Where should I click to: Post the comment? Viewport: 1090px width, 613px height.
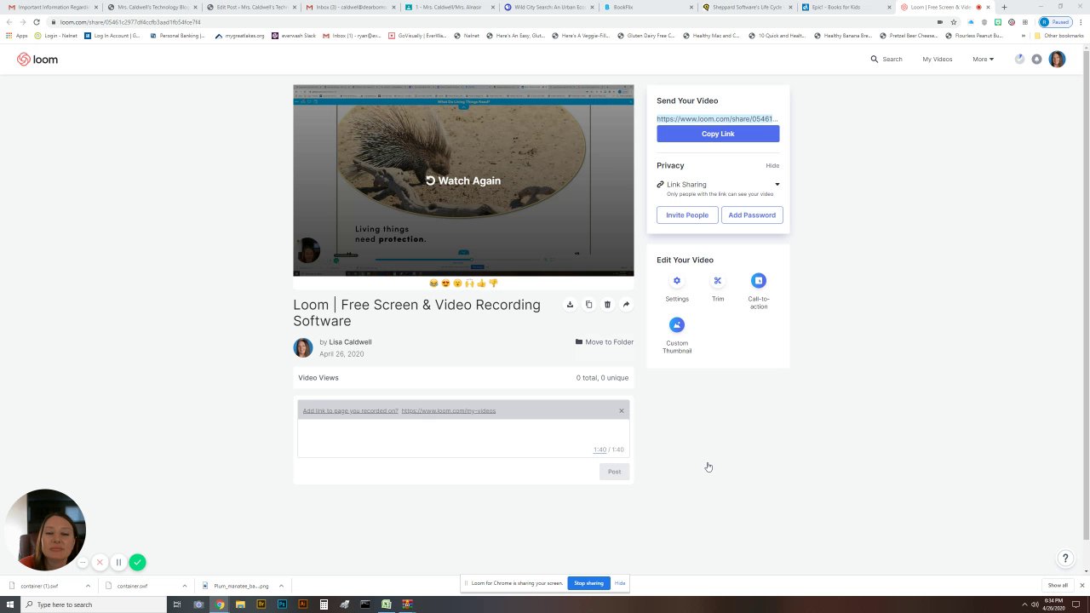coord(614,472)
